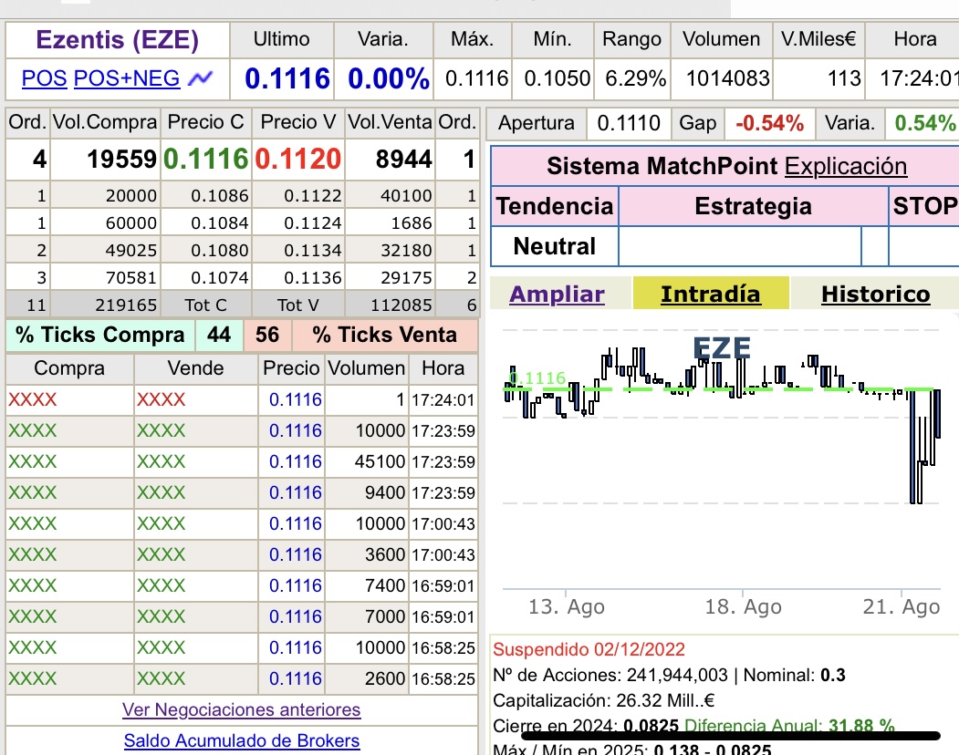This screenshot has width=959, height=755.
Task: Click the total sell volume 112085
Action: [401, 305]
